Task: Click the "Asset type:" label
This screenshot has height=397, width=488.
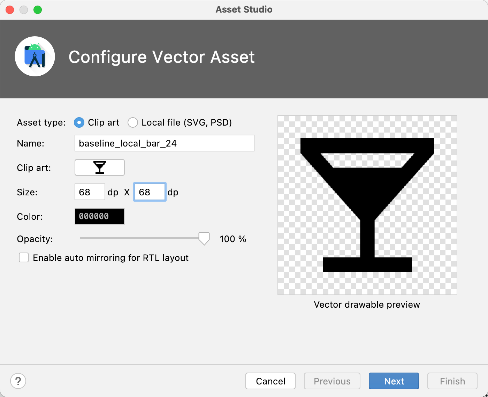Action: (41, 122)
